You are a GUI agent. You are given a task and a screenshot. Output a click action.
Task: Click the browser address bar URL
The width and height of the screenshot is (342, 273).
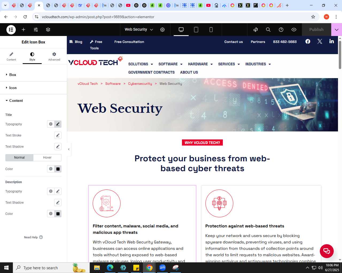click(x=98, y=17)
